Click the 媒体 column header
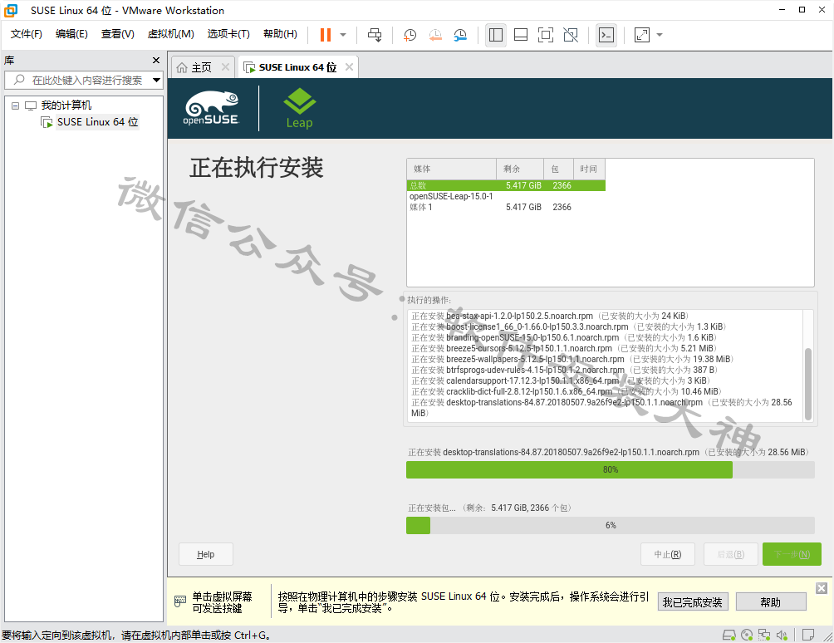This screenshot has height=643, width=834. pos(452,169)
